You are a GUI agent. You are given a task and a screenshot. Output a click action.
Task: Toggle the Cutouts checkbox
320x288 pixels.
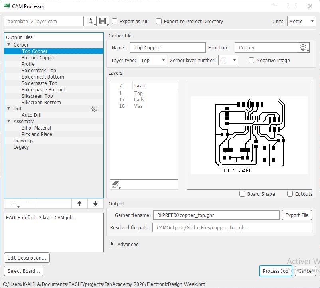pos(290,194)
